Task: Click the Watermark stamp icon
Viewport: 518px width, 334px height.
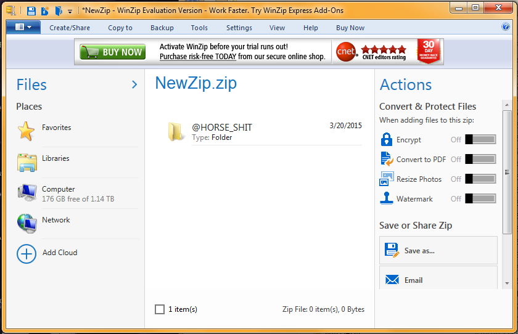Action: click(x=387, y=198)
